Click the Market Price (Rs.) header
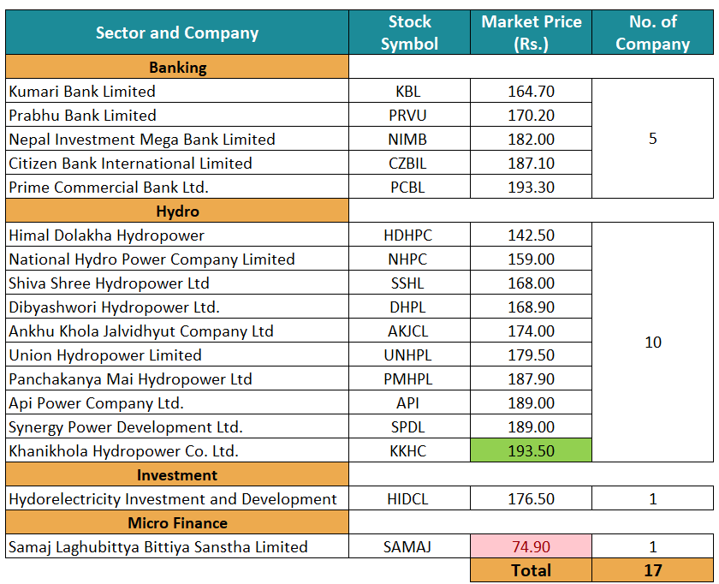719x584 pixels. pos(531,33)
